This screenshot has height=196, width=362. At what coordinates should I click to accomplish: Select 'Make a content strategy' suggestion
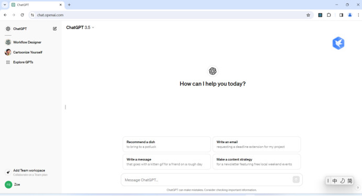point(256,161)
